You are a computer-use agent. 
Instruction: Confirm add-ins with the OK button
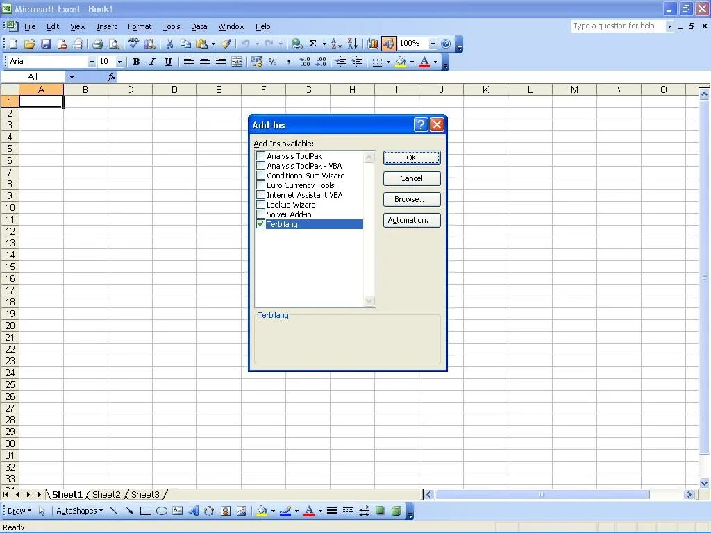[412, 158]
